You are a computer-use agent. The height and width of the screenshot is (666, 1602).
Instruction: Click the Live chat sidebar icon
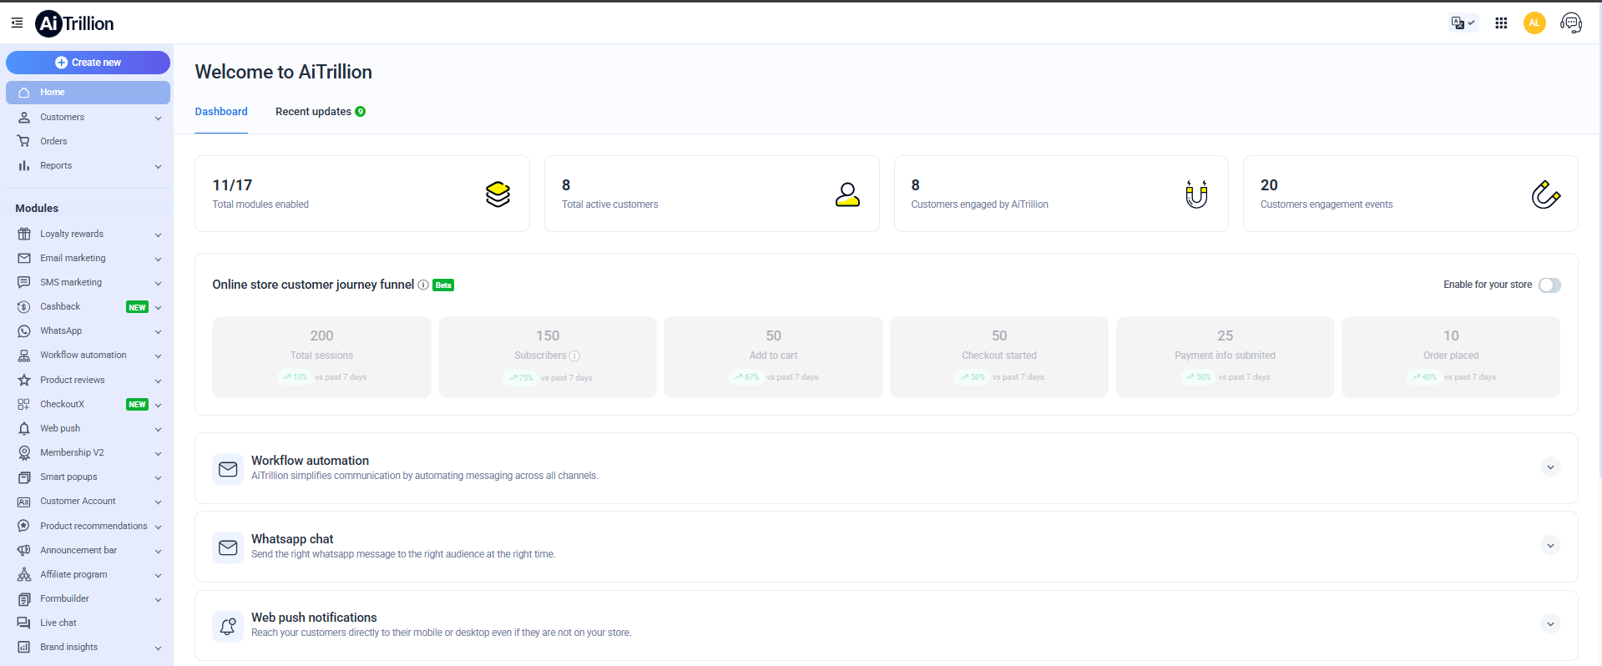[24, 623]
